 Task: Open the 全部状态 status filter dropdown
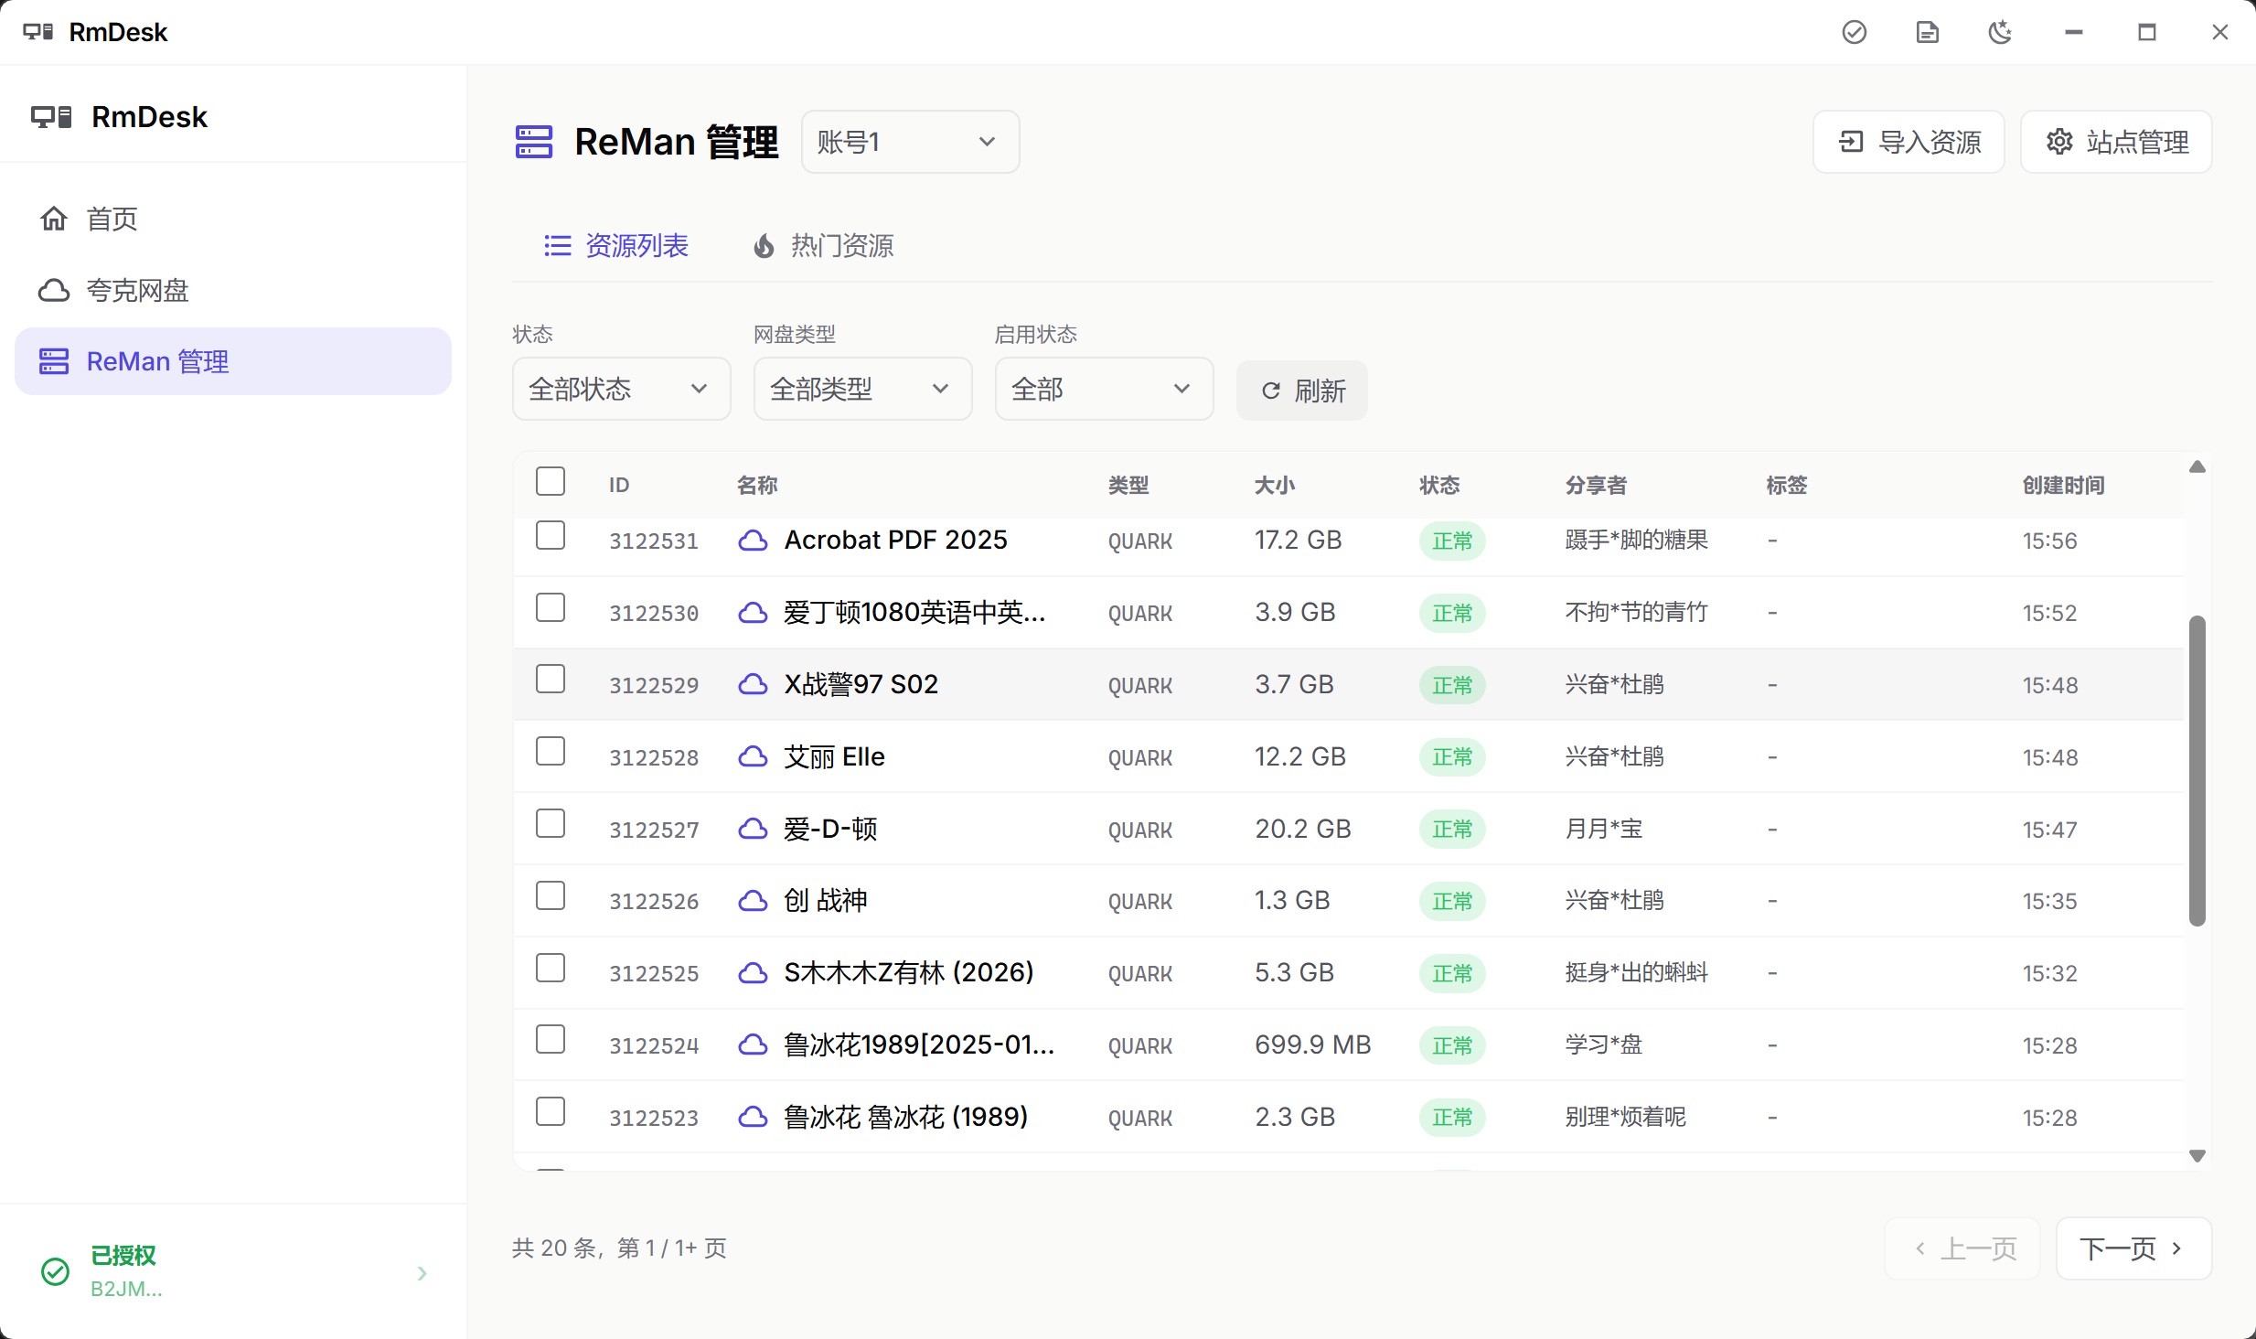[x=621, y=389]
